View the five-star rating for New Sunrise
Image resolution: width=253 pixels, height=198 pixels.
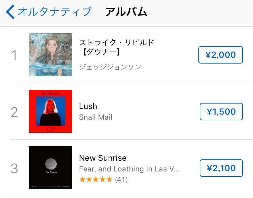coord(96,179)
